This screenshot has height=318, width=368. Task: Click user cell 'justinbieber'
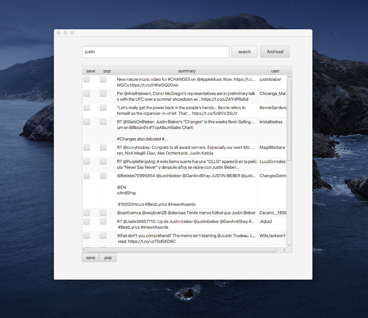point(272,82)
